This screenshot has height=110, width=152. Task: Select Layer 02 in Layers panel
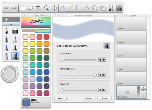click(x=131, y=65)
